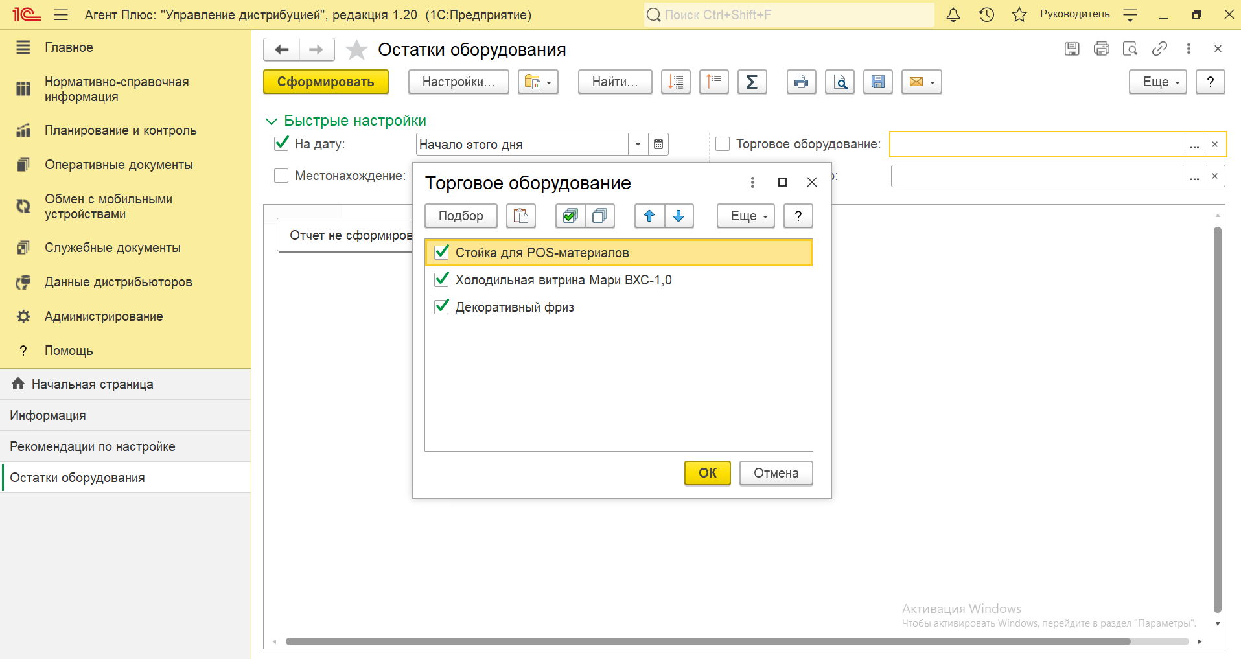The width and height of the screenshot is (1241, 659).
Task: Open dialog help question button
Action: [x=798, y=216]
